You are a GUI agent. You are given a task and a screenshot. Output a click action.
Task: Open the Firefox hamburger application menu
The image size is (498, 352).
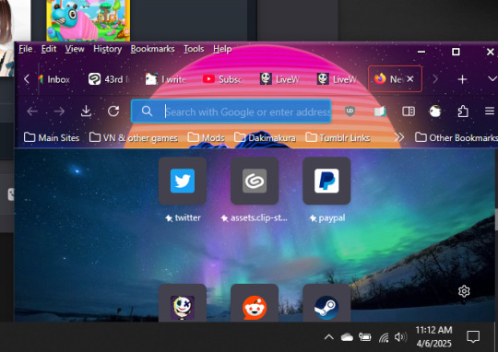click(x=490, y=111)
